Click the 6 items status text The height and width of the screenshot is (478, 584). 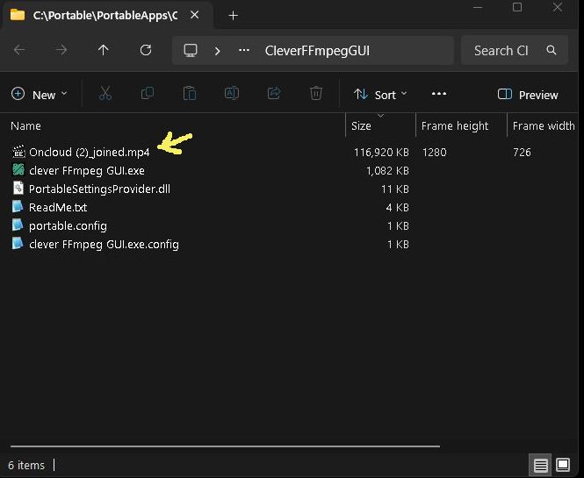tap(26, 465)
